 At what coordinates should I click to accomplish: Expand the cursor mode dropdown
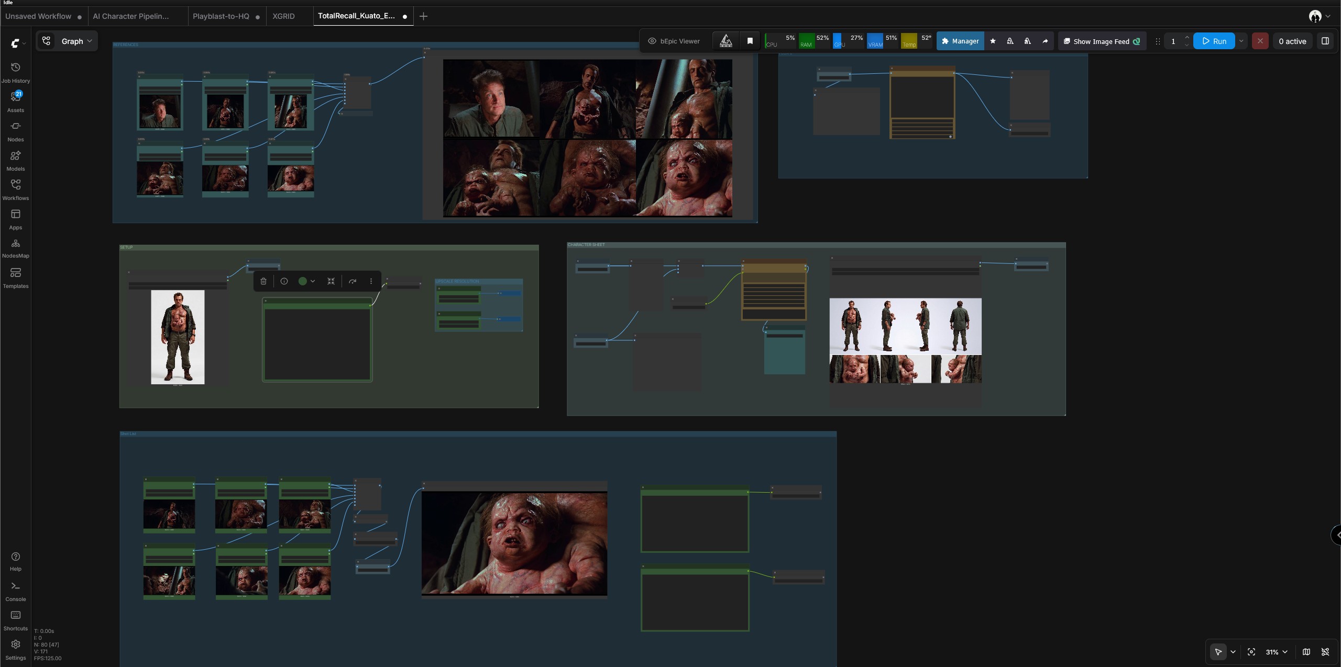coord(1233,652)
